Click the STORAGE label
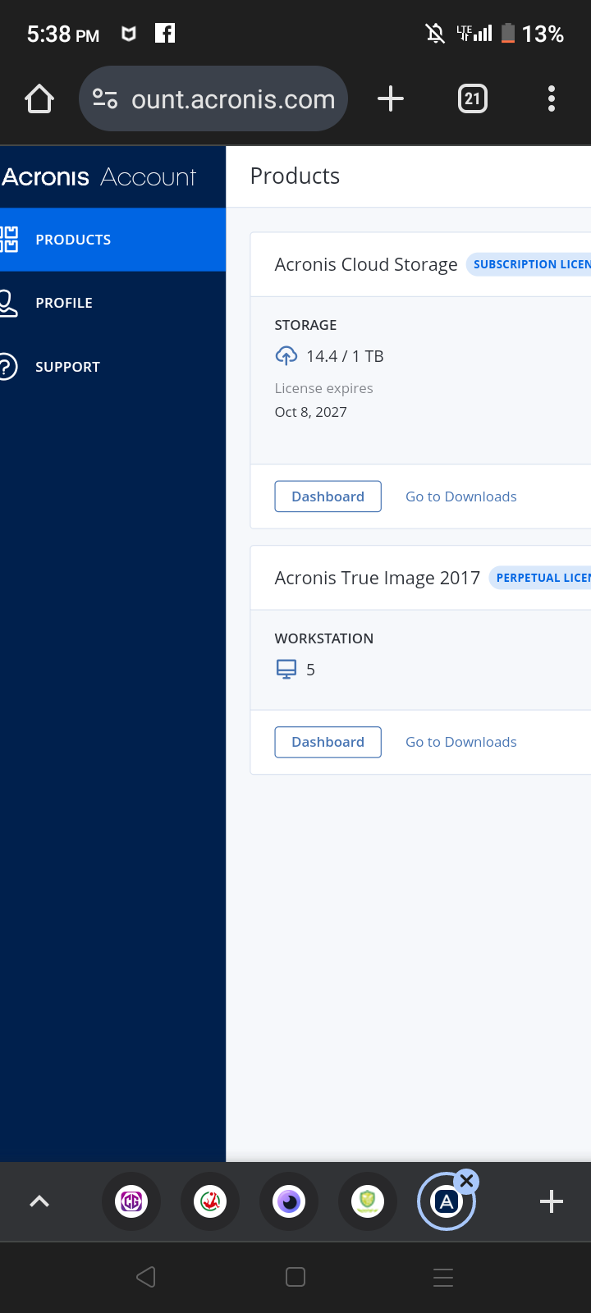 click(305, 325)
